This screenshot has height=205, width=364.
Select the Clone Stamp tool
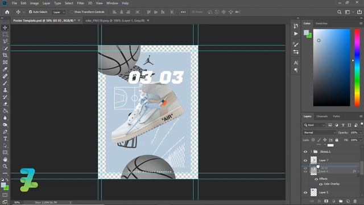5,90
